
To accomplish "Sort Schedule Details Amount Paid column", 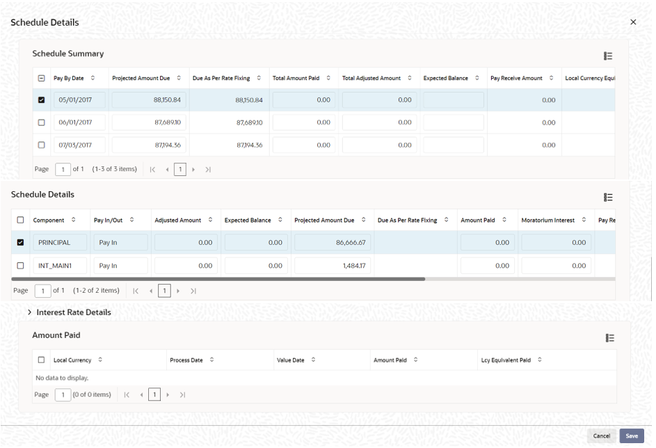I will [x=504, y=220].
